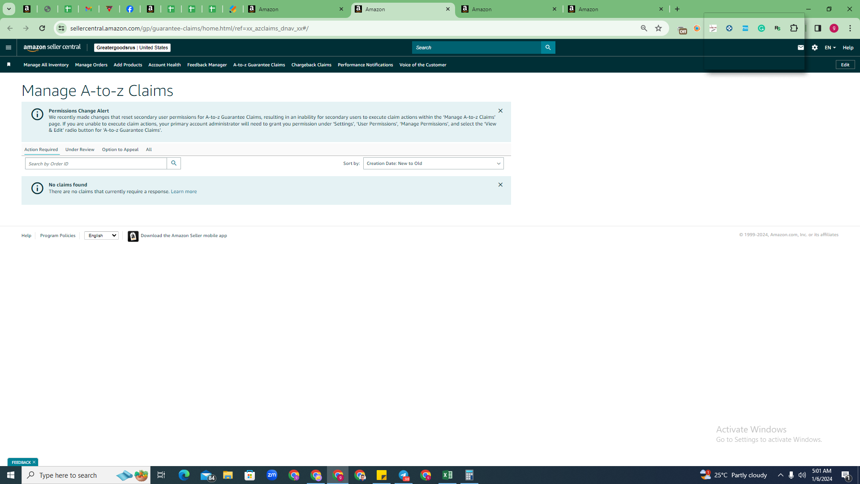Open Microsoft Edge from the taskbar
The width and height of the screenshot is (860, 484).
point(184,475)
